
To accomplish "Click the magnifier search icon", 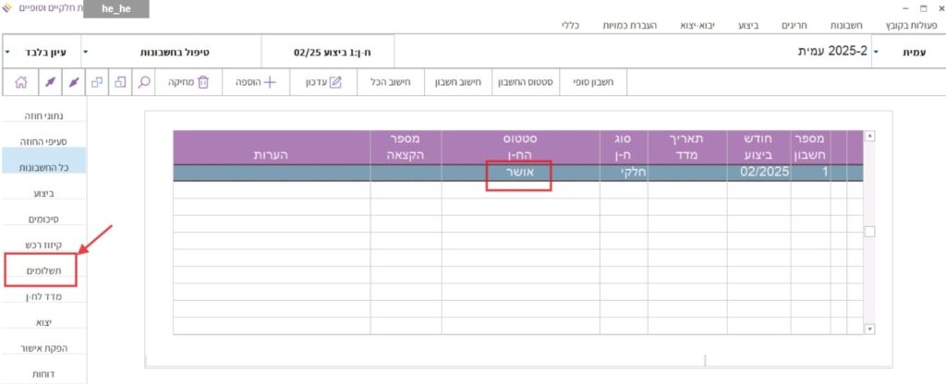I will click(x=145, y=82).
